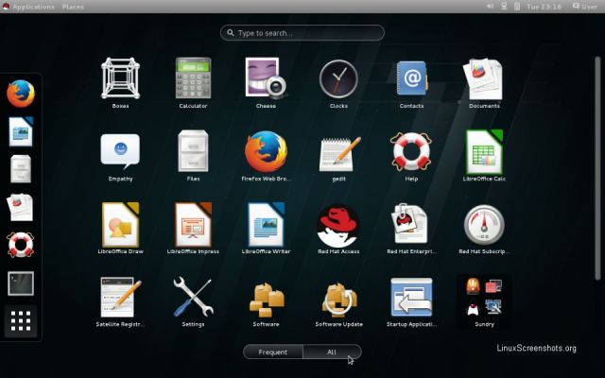Screen dimensions: 605x378
Task: Open Red Hat Access
Action: (x=338, y=226)
